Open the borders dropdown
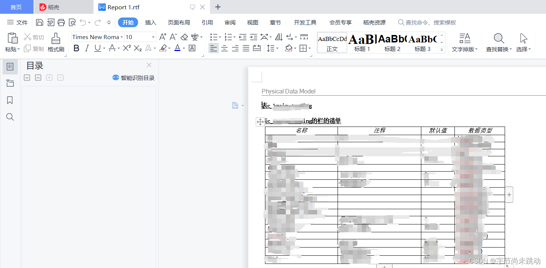This screenshot has height=268, width=546. (x=310, y=48)
